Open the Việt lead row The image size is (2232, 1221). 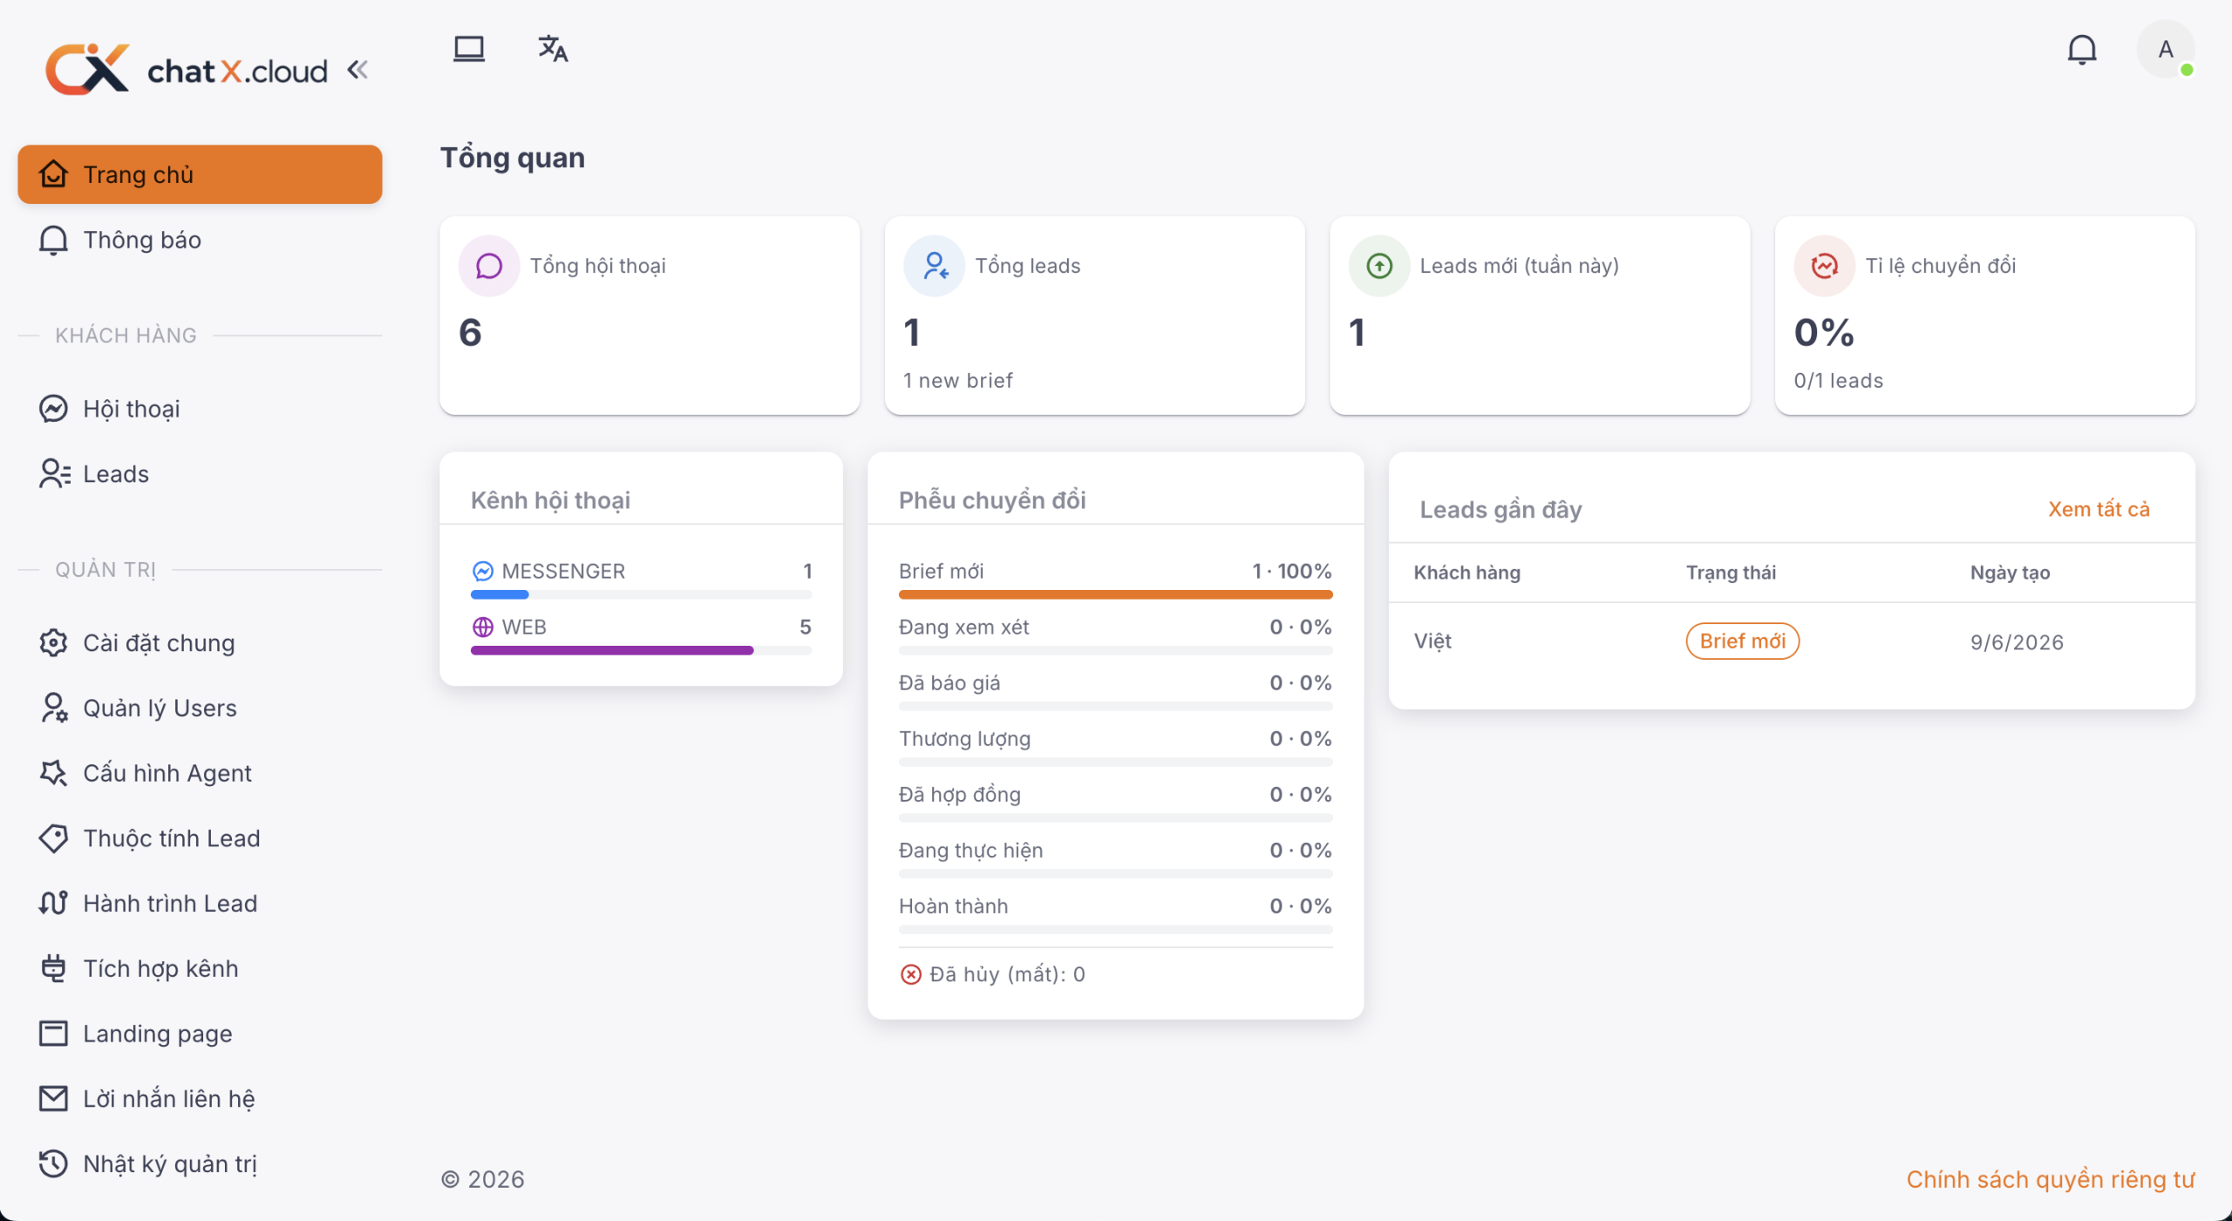1792,641
